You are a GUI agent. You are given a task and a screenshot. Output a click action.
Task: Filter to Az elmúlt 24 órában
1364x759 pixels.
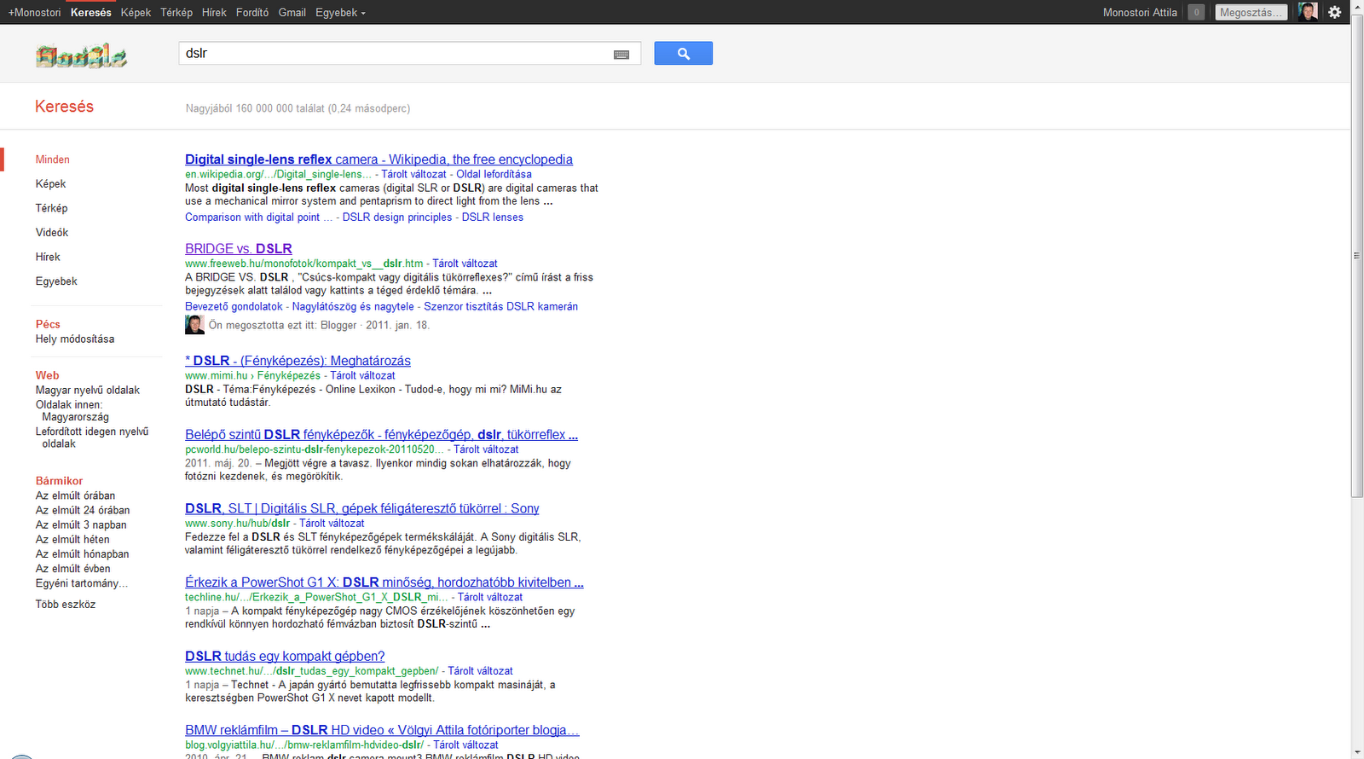(x=83, y=510)
